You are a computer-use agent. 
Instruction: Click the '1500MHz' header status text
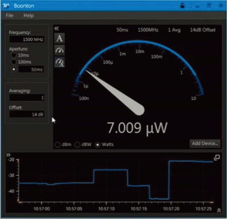click(x=148, y=30)
